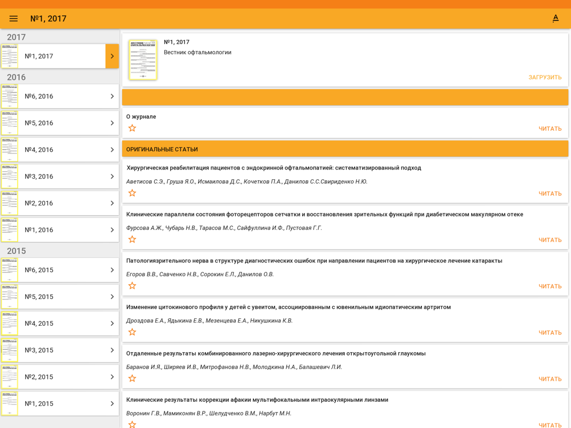Read the article by Фурсова А.Ж.
Image resolution: width=571 pixels, height=428 pixels.
click(x=550, y=240)
